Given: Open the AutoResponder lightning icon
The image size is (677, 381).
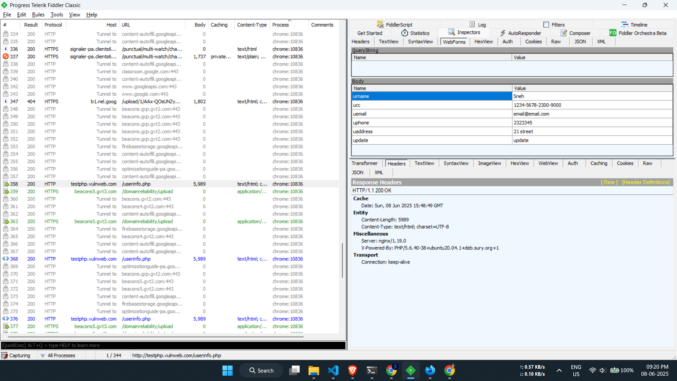Looking at the screenshot, I should (503, 33).
